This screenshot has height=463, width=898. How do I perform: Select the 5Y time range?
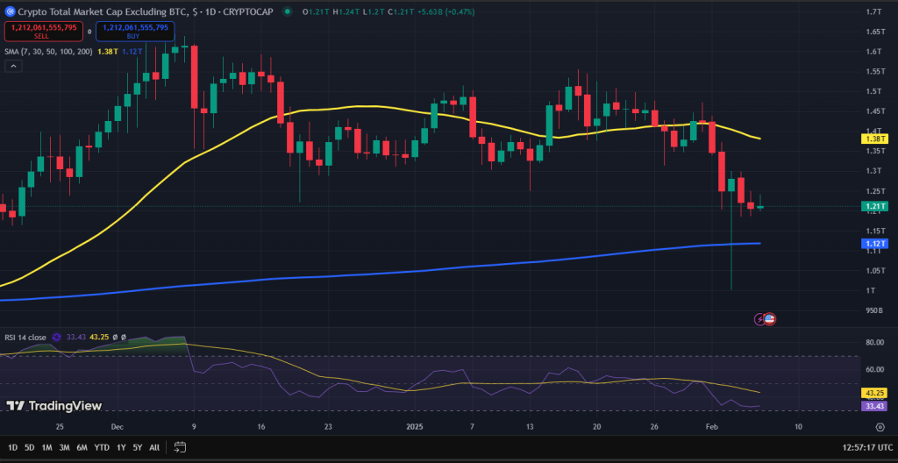pos(138,447)
